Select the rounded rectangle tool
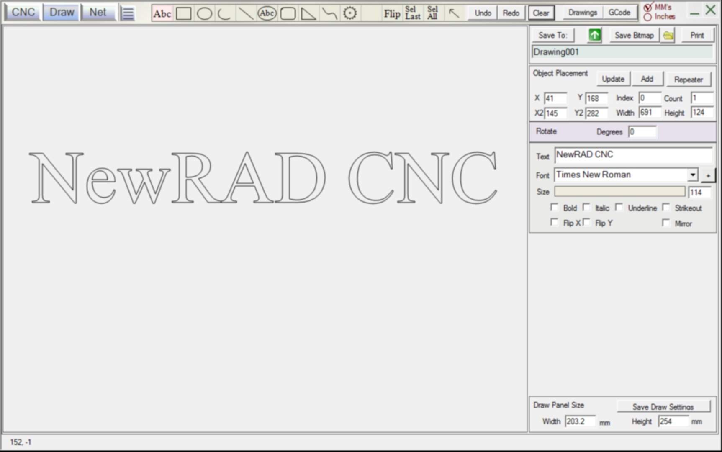722x452 pixels. point(288,13)
